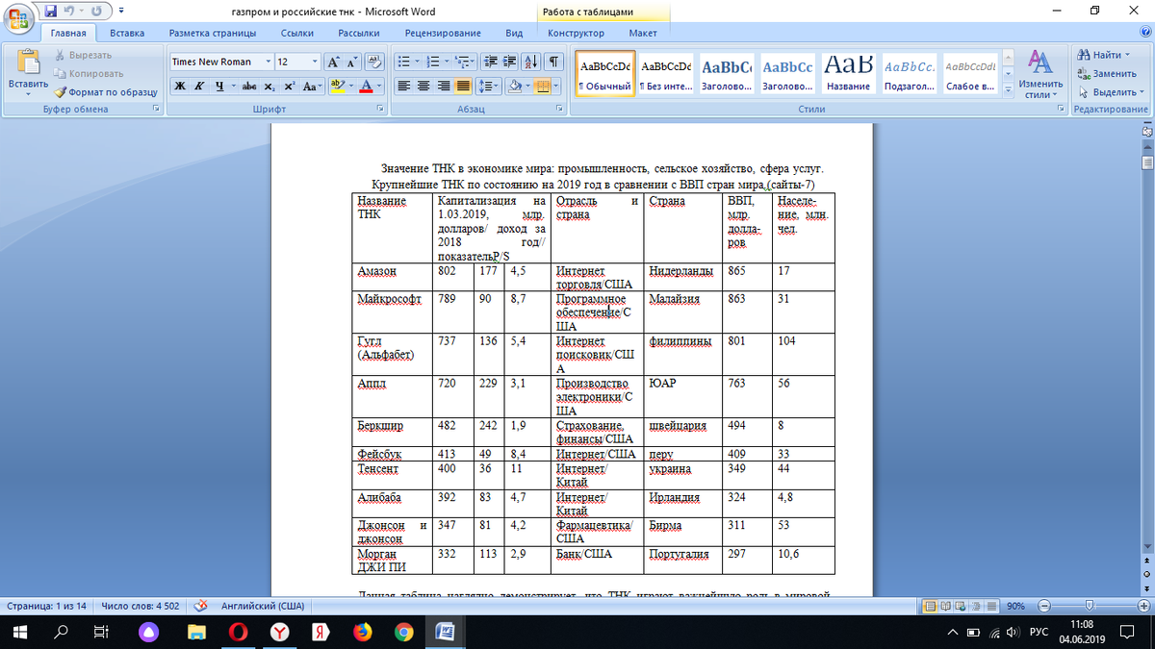Apply Подзаголовок style

click(x=910, y=74)
